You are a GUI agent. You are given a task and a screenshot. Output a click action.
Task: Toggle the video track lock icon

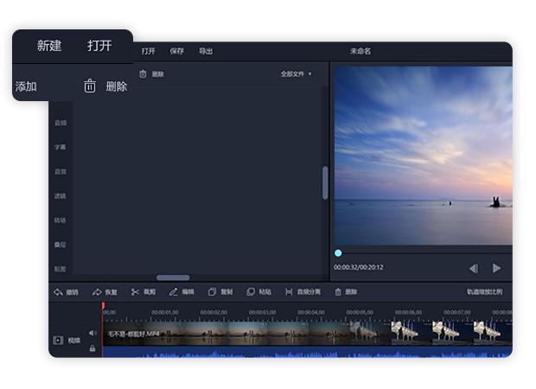pyautogui.click(x=93, y=348)
